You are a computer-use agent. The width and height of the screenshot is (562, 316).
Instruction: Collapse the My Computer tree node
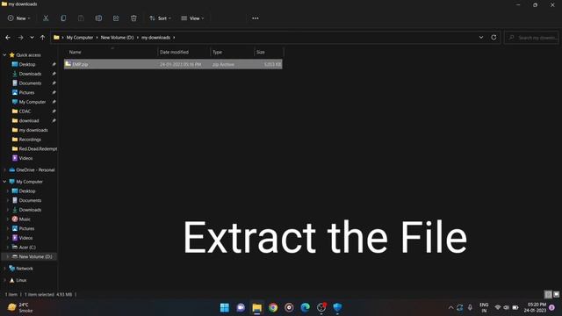click(4, 182)
